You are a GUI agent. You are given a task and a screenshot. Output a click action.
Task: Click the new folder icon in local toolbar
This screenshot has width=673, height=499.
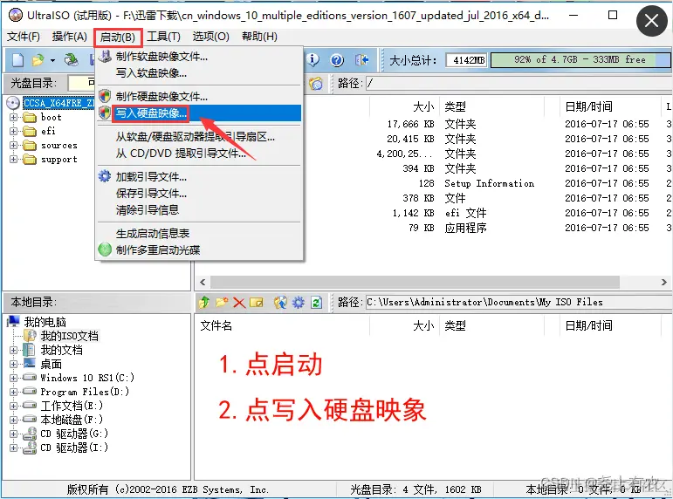coord(222,303)
